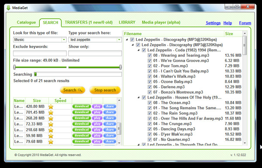Uncheck the Led Zeppelin Coda (1982) folder checkbox
This screenshot has height=168, width=262.
click(144, 50)
